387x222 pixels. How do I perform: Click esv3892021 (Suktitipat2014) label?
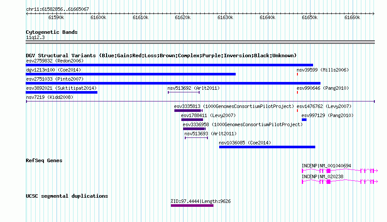pos(61,88)
